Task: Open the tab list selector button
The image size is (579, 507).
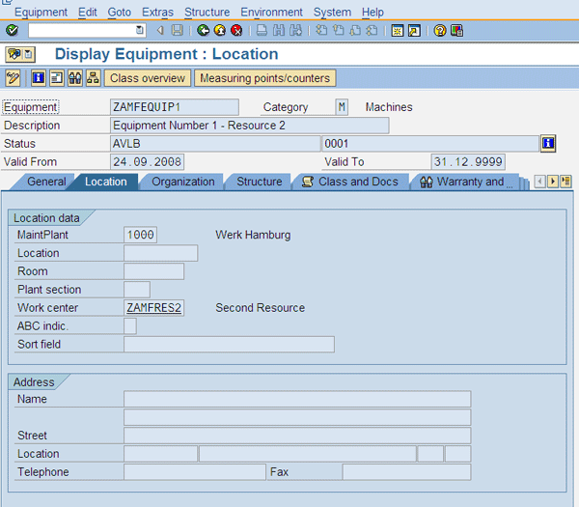Action: [565, 182]
